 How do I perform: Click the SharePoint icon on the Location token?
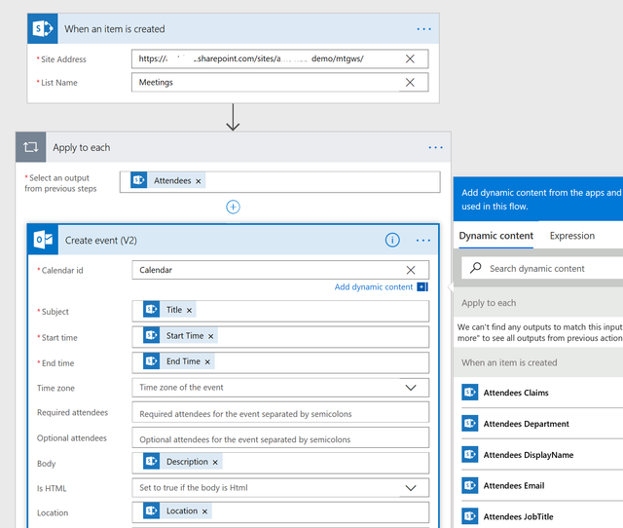tap(152, 510)
